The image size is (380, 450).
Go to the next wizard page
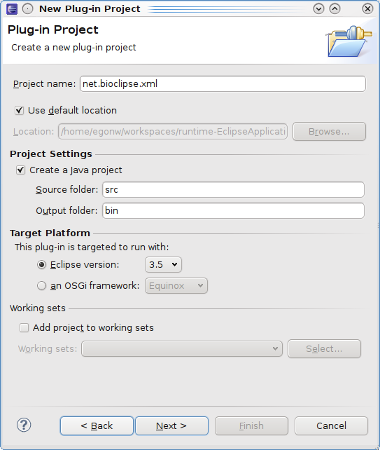click(171, 426)
